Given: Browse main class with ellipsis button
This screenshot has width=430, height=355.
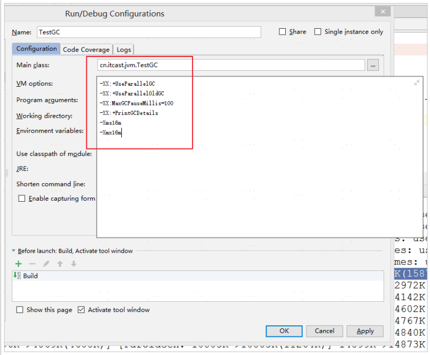Looking at the screenshot, I should click(x=373, y=65).
